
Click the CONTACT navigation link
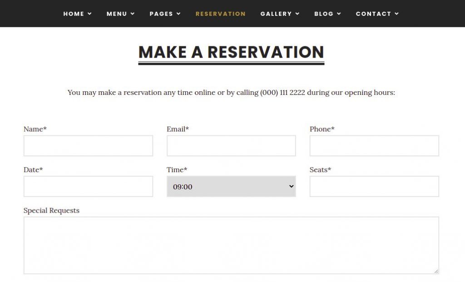(373, 14)
